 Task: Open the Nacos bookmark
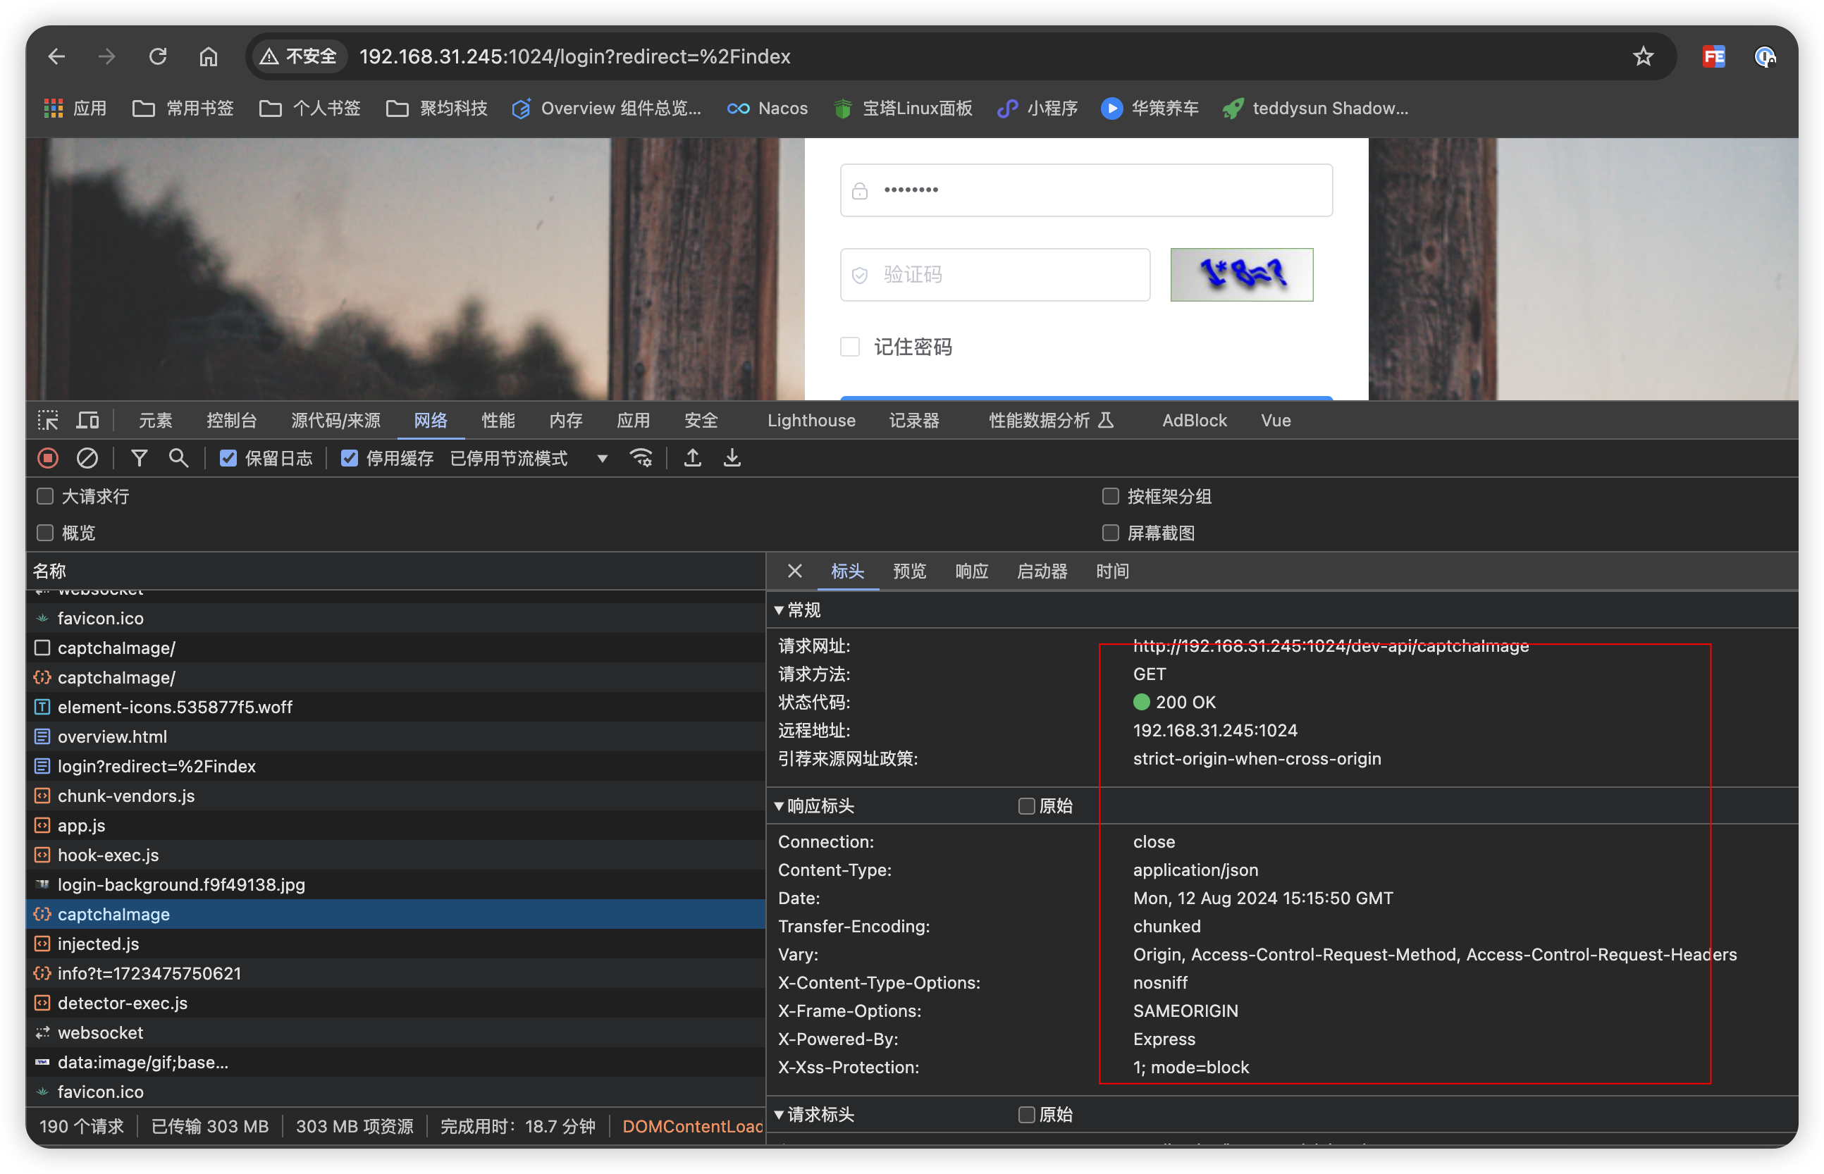pos(768,109)
